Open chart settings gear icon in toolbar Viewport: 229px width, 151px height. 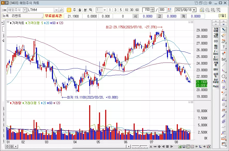pyautogui.click(x=207, y=10)
